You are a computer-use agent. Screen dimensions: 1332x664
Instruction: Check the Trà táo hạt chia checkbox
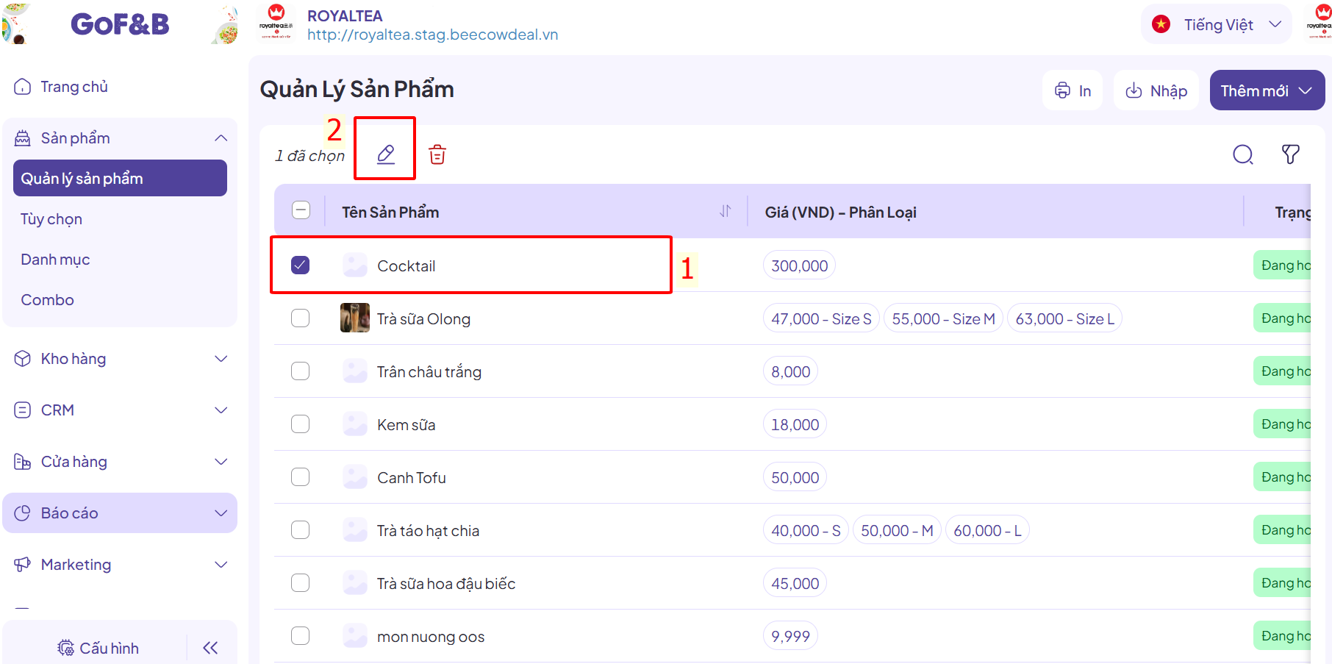[300, 529]
